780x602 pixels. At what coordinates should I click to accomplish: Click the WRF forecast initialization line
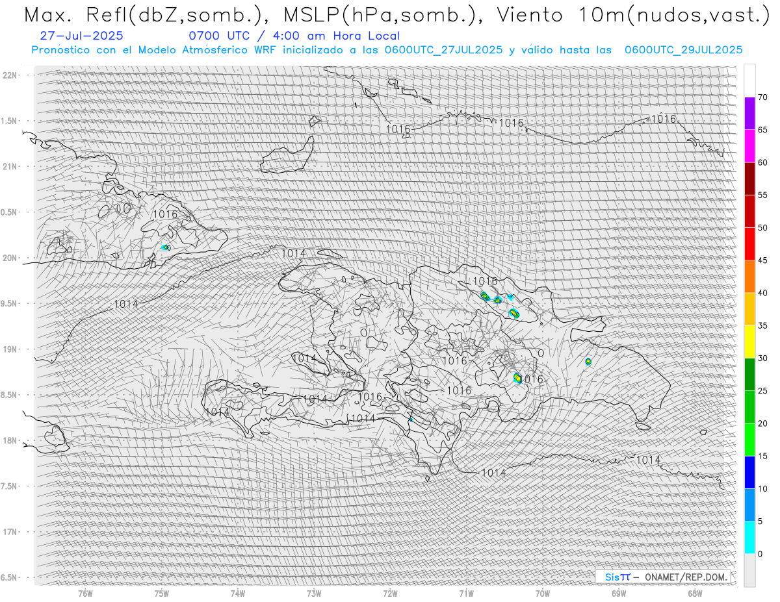coord(387,49)
